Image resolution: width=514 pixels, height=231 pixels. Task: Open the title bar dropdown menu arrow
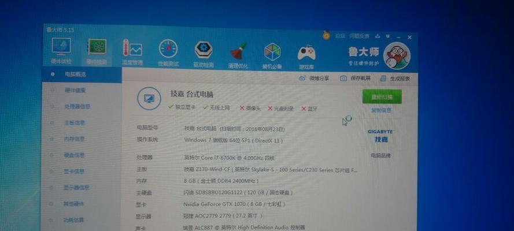388,36
